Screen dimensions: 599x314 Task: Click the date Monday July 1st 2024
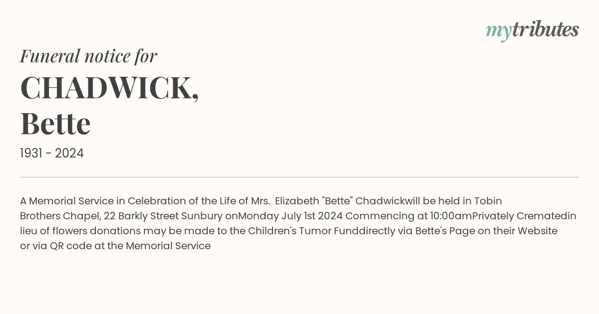click(291, 216)
